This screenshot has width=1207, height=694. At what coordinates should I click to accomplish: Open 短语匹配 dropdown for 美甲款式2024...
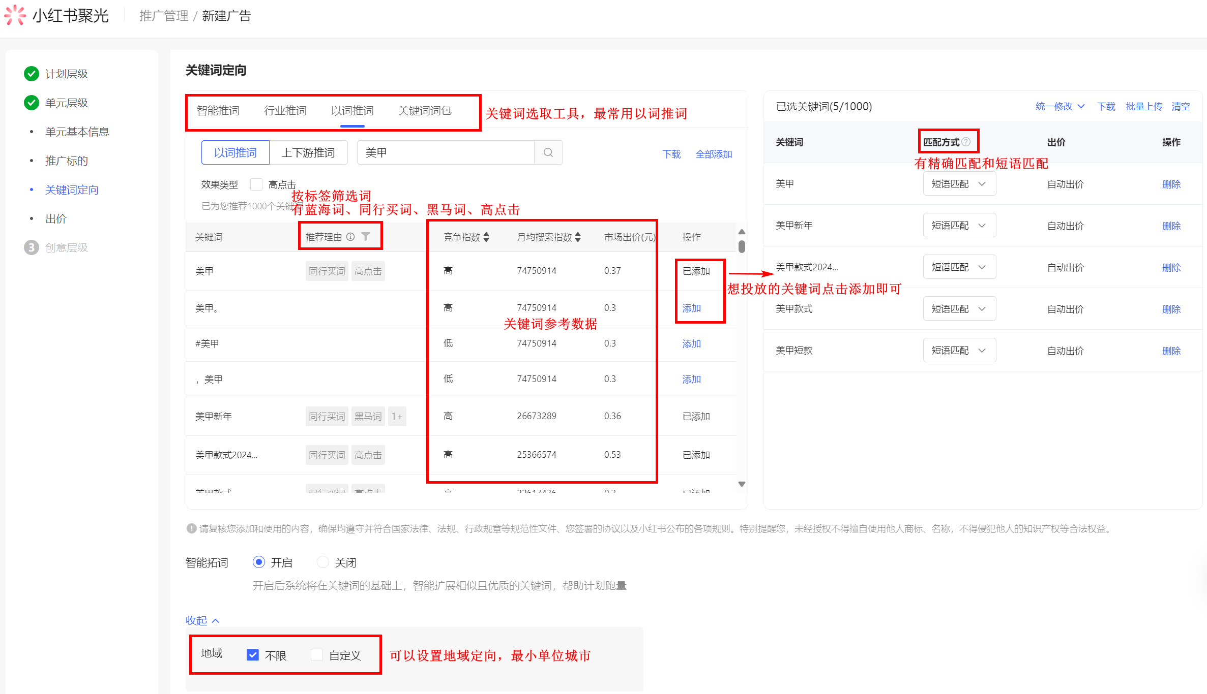(x=959, y=267)
